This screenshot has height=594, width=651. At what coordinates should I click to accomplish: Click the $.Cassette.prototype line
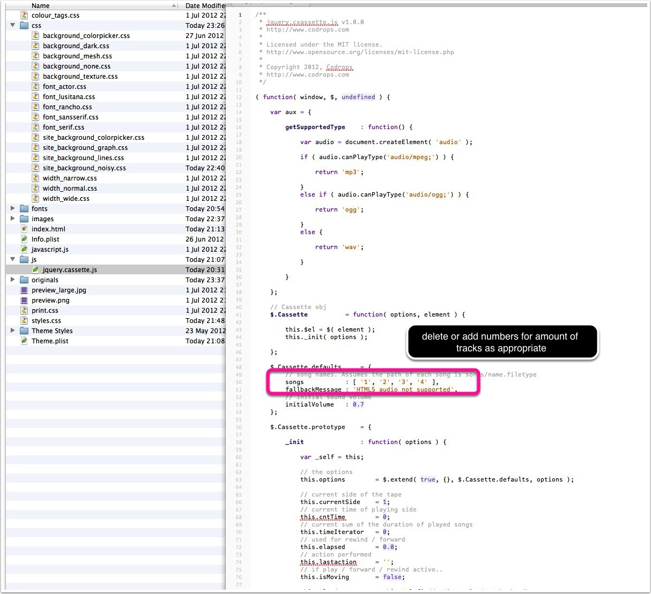coord(321,427)
